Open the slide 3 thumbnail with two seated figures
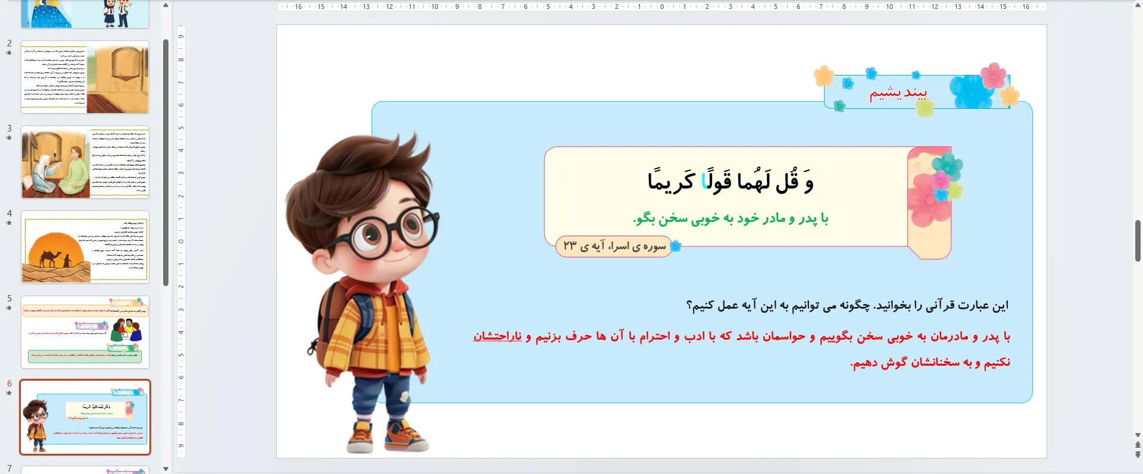This screenshot has width=1143, height=474. click(85, 162)
